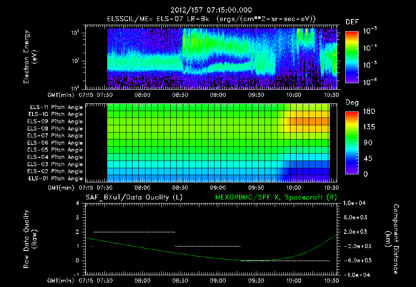Image resolution: width=416 pixels, height=287 pixels.
Task: Click the DEF color bar legend
Action: [x=352, y=57]
